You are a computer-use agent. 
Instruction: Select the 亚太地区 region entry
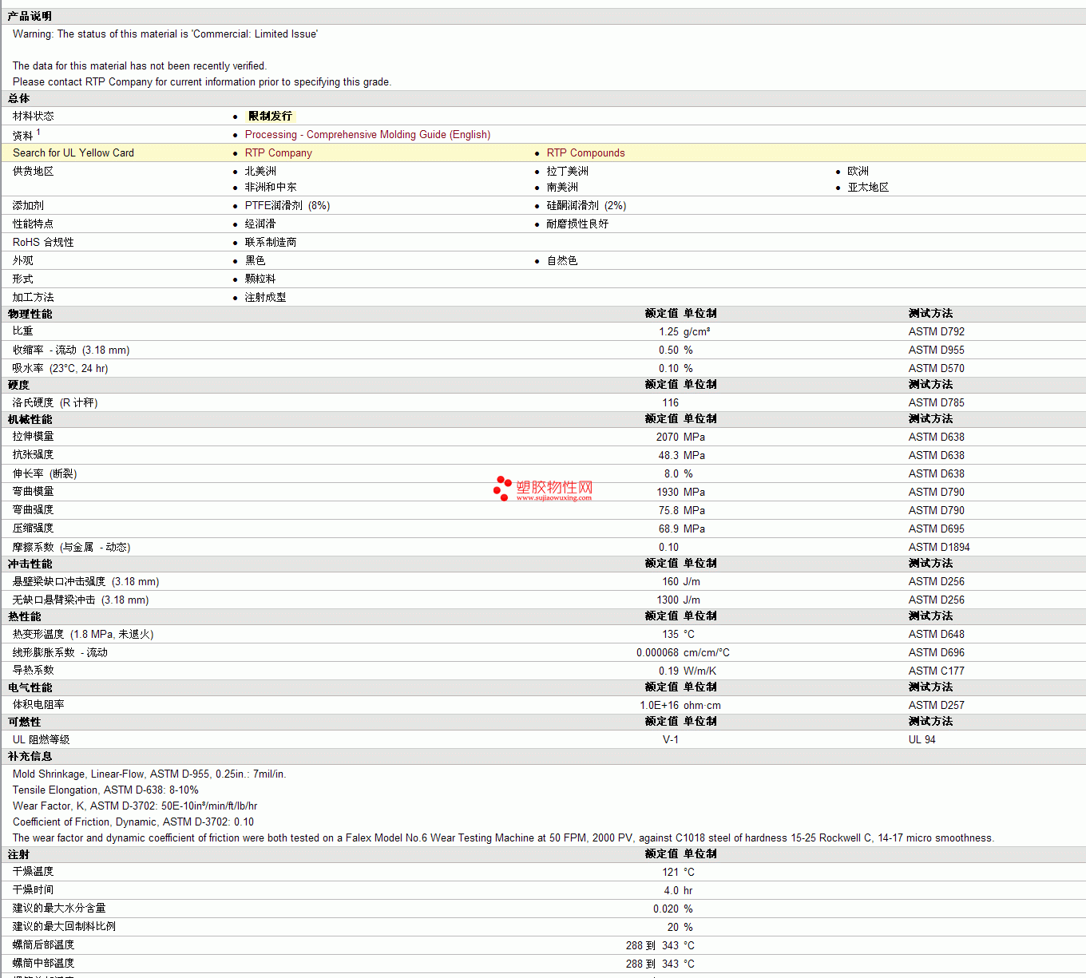coord(868,188)
